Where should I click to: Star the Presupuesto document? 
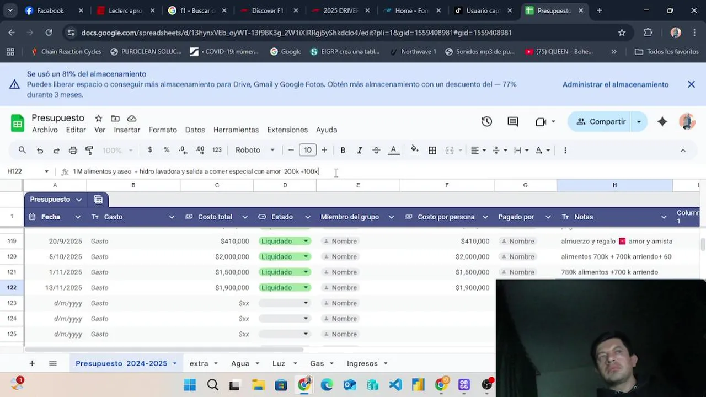point(98,119)
